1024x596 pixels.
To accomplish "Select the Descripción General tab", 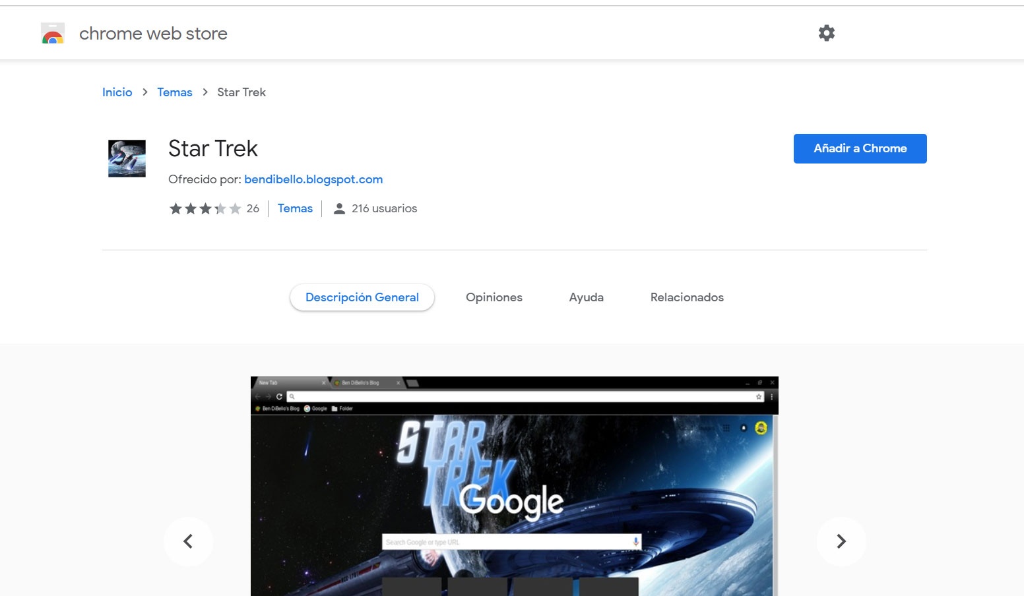I will click(362, 297).
